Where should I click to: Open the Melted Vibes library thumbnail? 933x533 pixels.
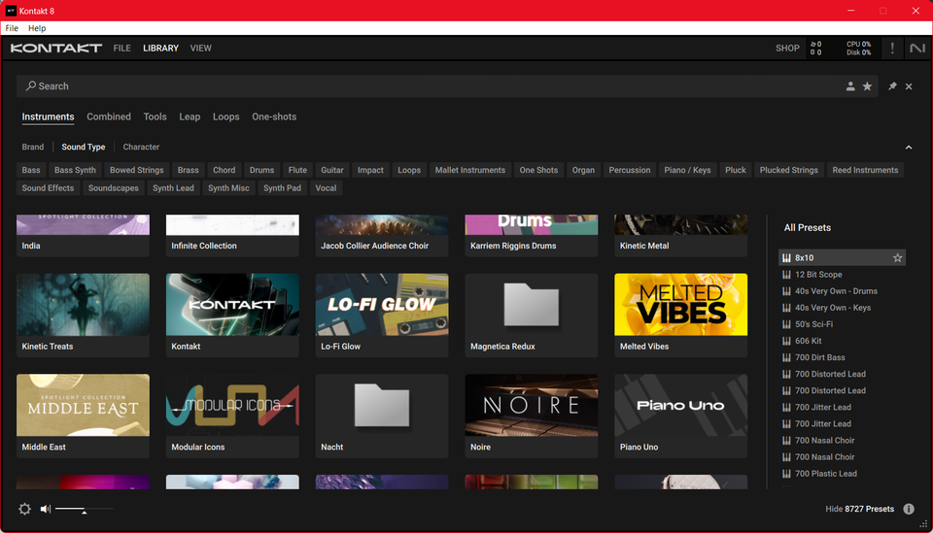680,304
